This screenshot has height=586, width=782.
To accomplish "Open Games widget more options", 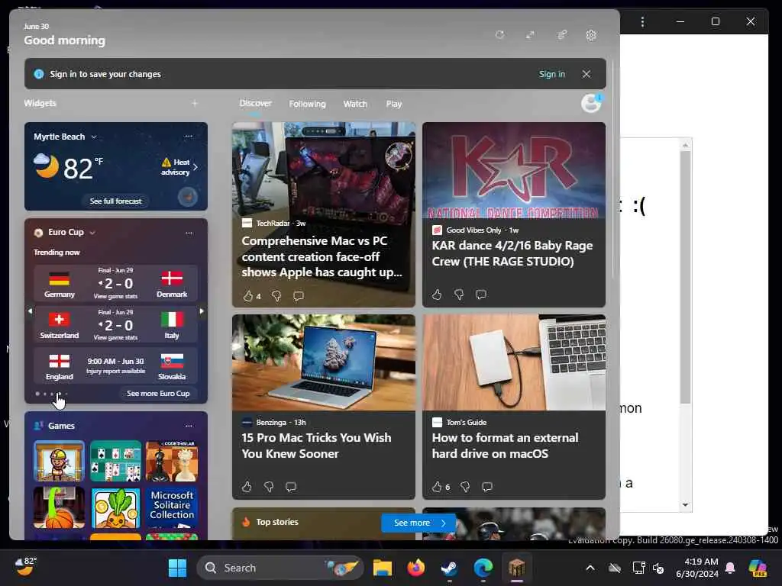I will point(189,426).
